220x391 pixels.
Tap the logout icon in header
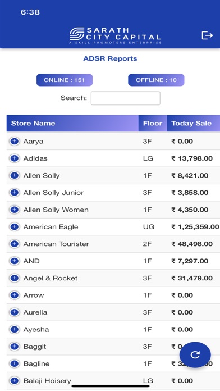click(207, 35)
